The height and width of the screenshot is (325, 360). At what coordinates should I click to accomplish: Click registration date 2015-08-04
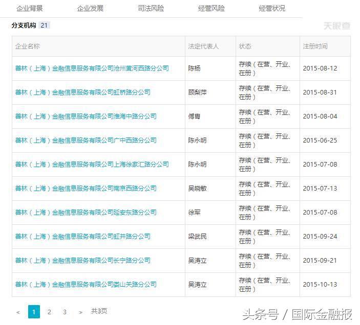[x=320, y=117]
